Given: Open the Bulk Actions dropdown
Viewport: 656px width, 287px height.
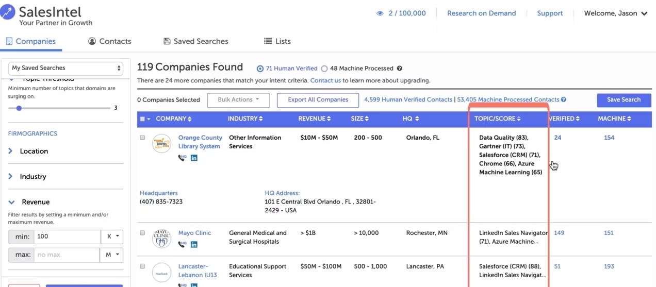Looking at the screenshot, I should point(238,100).
